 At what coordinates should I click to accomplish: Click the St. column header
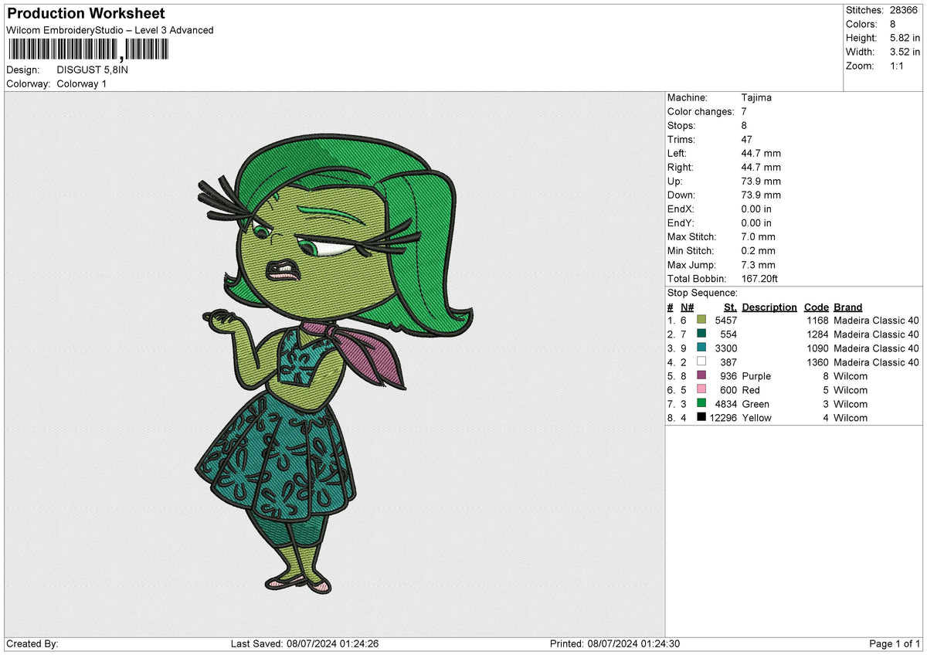click(730, 307)
